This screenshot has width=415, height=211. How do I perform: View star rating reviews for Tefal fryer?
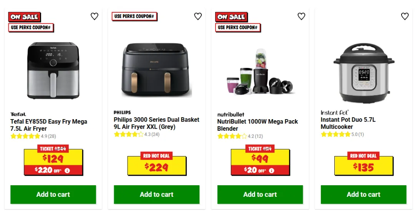pos(33,136)
